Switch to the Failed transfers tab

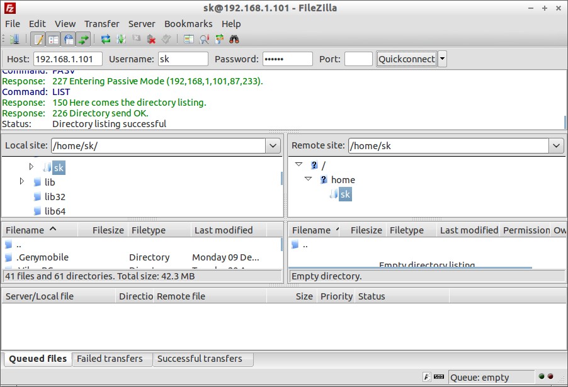click(x=110, y=359)
